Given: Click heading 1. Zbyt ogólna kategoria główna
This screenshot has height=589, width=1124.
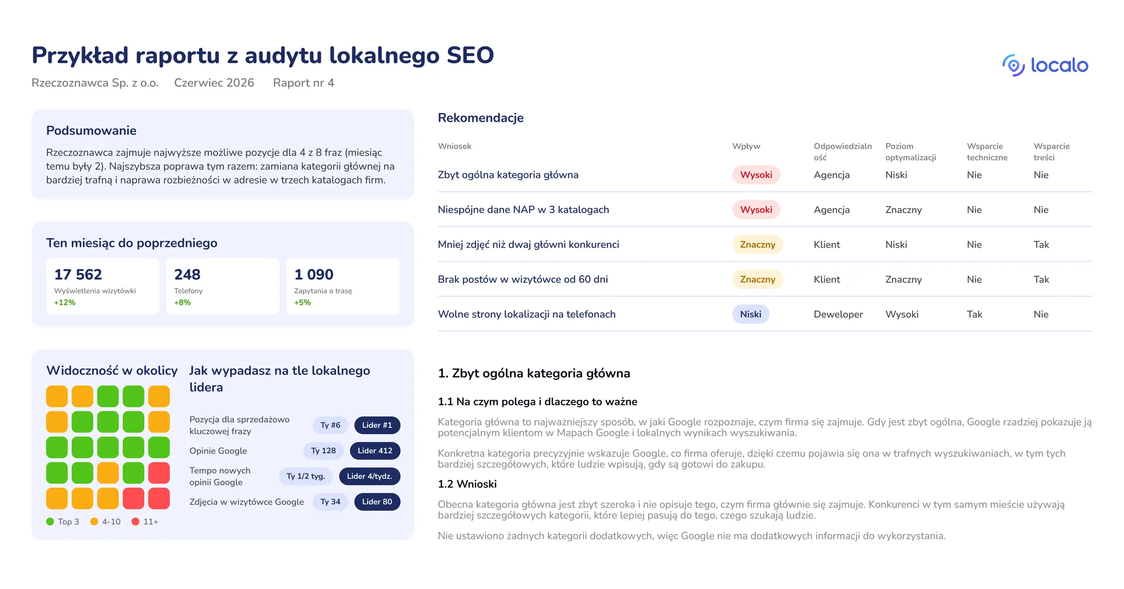Looking at the screenshot, I should [534, 374].
